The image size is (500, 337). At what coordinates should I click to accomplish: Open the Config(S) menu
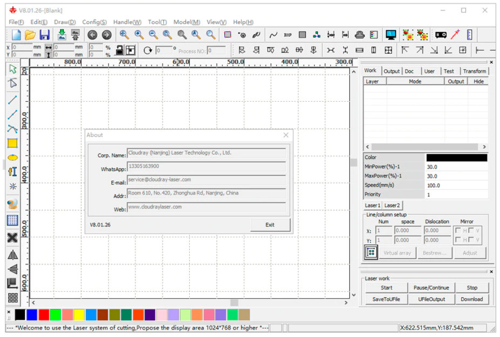click(94, 22)
